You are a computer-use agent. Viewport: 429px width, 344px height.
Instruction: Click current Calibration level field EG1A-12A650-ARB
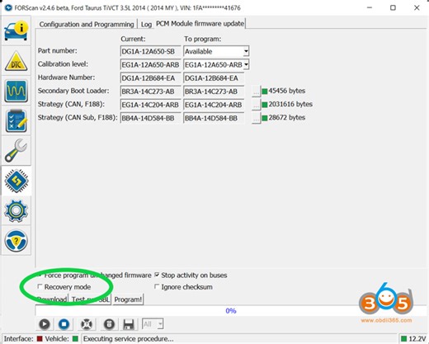151,64
